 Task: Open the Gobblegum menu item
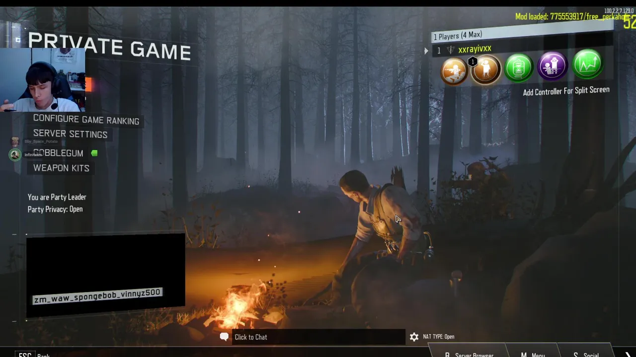click(58, 153)
